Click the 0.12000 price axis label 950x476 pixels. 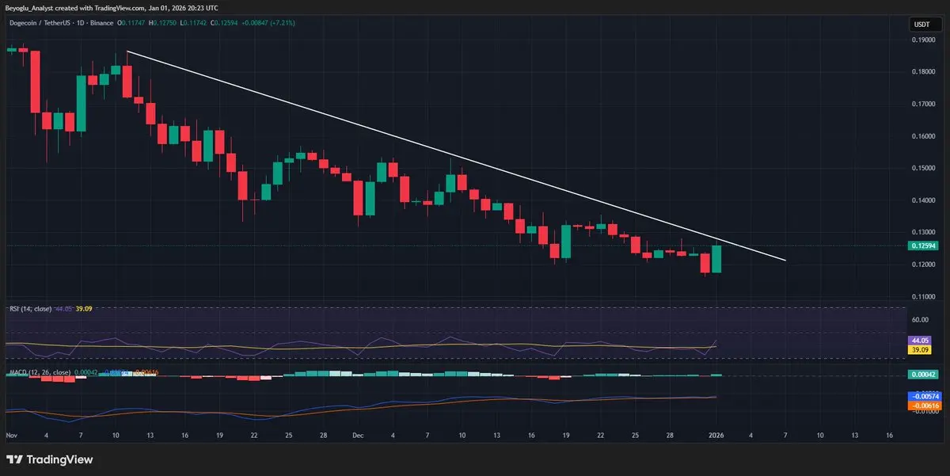point(925,265)
